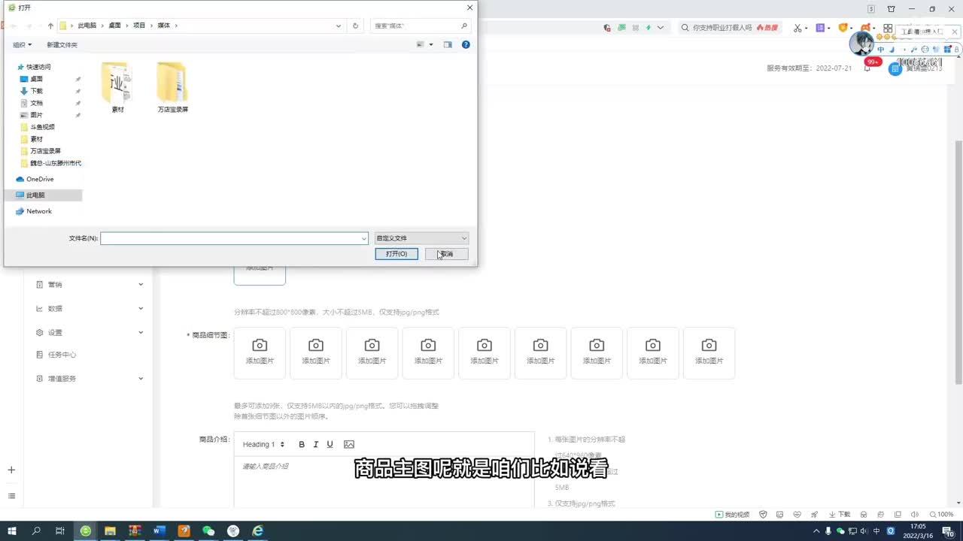Toggle preview pane in file dialog
This screenshot has width=963, height=541.
click(x=448, y=45)
